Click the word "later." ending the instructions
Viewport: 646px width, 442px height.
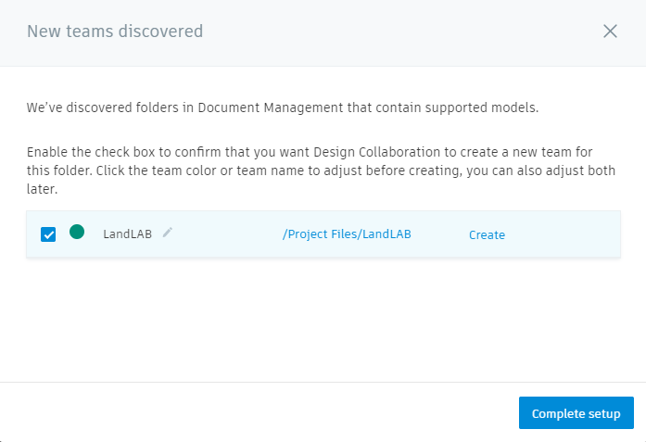click(43, 188)
